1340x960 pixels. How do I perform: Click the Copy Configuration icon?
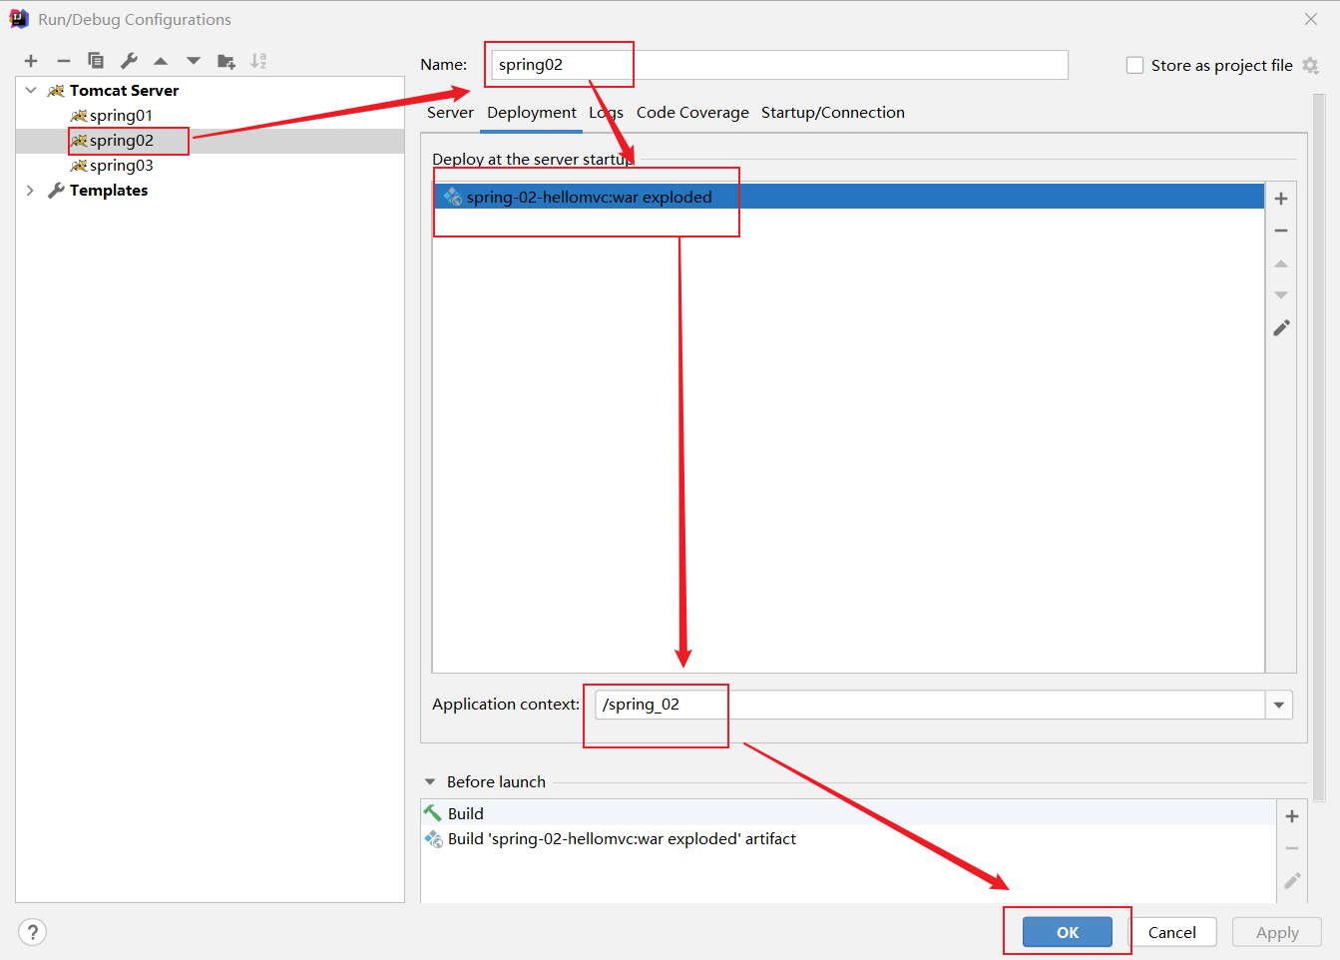coord(96,61)
